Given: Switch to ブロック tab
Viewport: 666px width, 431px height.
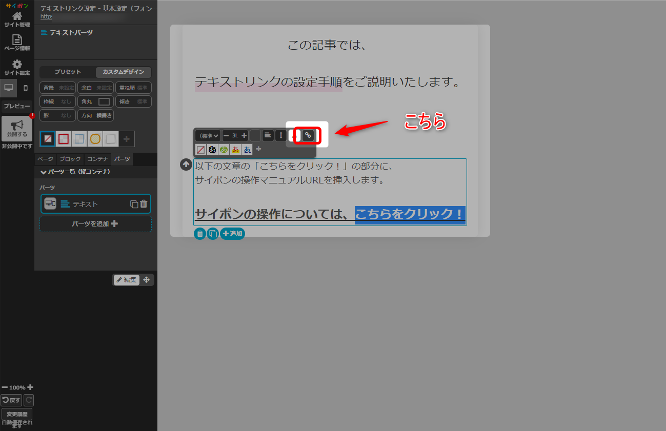Looking at the screenshot, I should [70, 159].
